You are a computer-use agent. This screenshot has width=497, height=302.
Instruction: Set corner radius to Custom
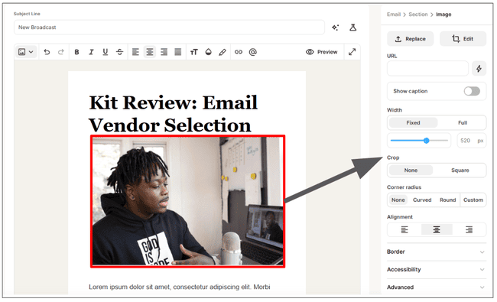(x=473, y=200)
